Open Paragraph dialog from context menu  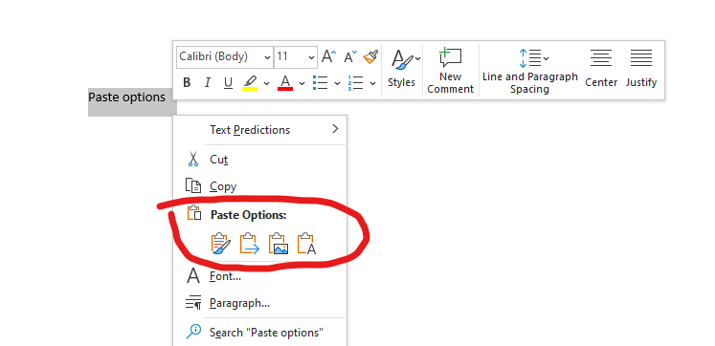260,303
